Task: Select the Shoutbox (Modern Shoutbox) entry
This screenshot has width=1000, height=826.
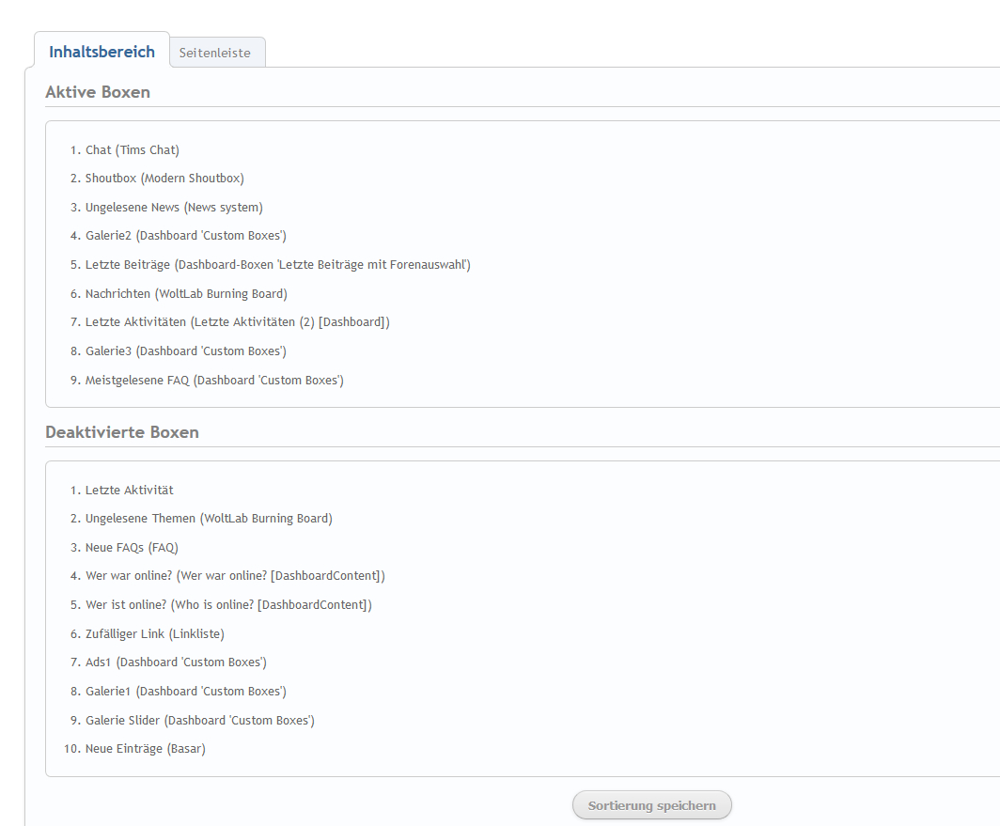Action: (164, 178)
